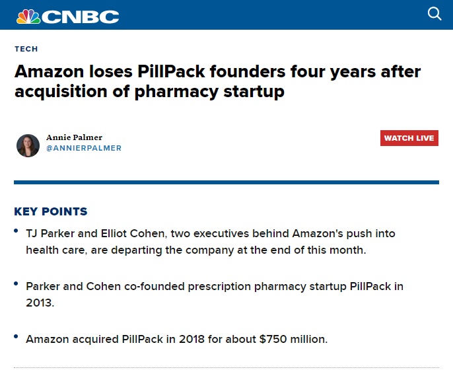Click the KEY POINTS heading
Image resolution: width=453 pixels, height=370 pixels.
pos(51,212)
